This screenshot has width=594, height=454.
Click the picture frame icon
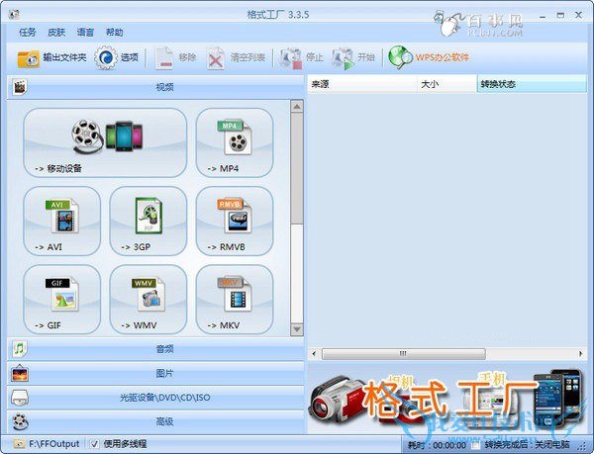pyautogui.click(x=20, y=374)
